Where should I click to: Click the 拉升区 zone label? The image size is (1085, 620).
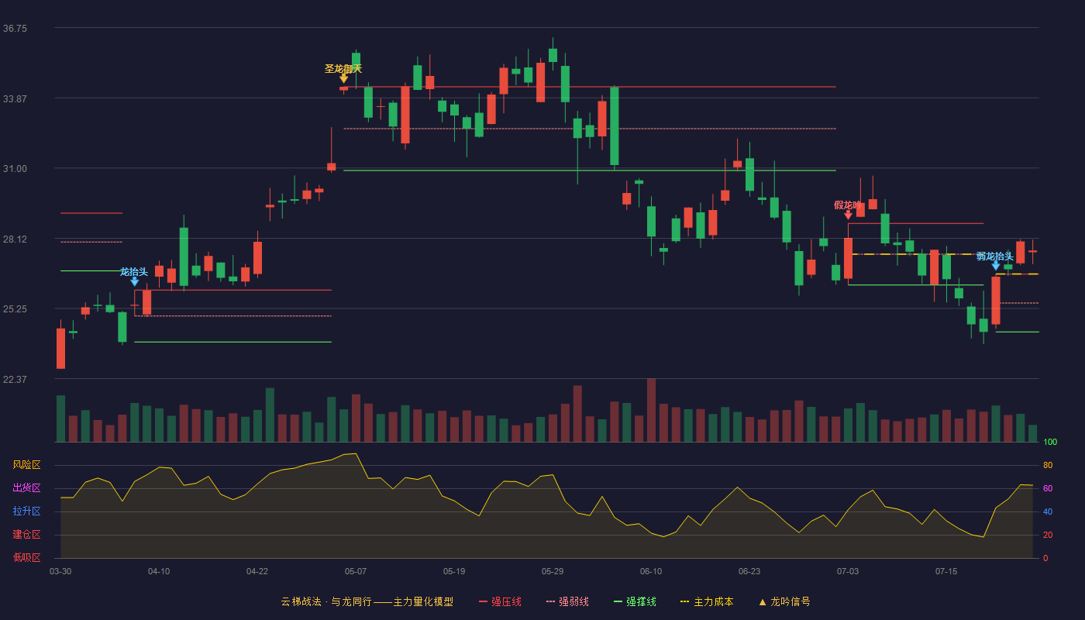coord(26,511)
